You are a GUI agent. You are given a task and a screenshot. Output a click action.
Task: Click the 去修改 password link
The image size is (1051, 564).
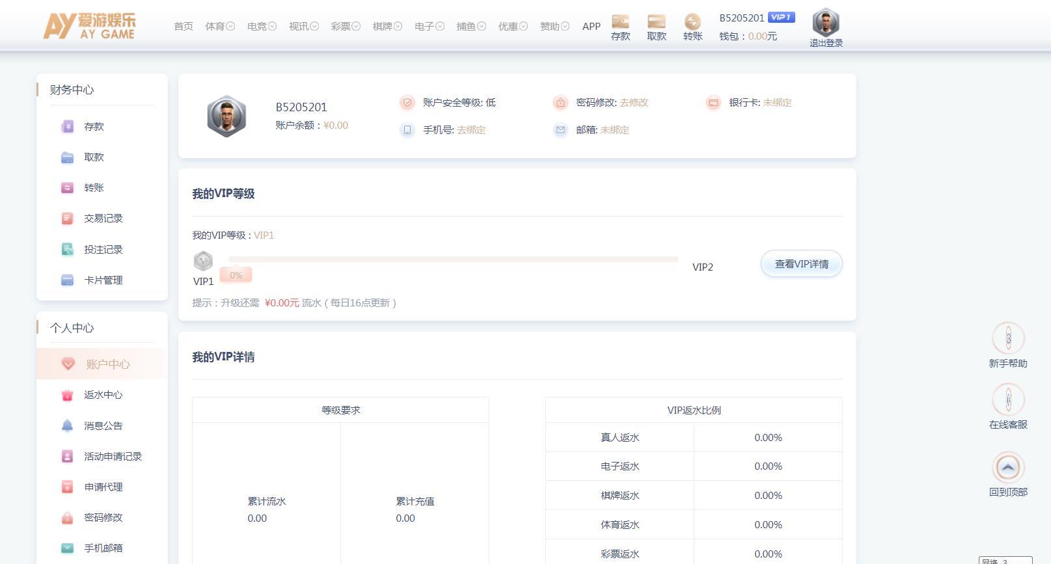coord(634,103)
